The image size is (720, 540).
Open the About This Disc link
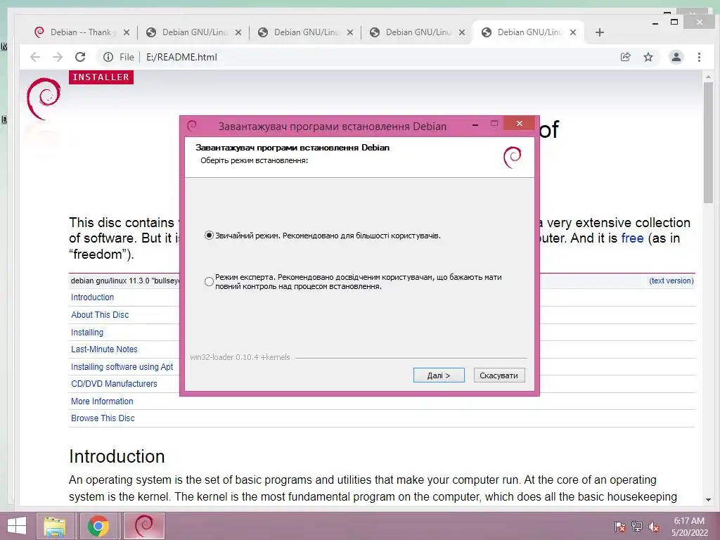tap(100, 314)
